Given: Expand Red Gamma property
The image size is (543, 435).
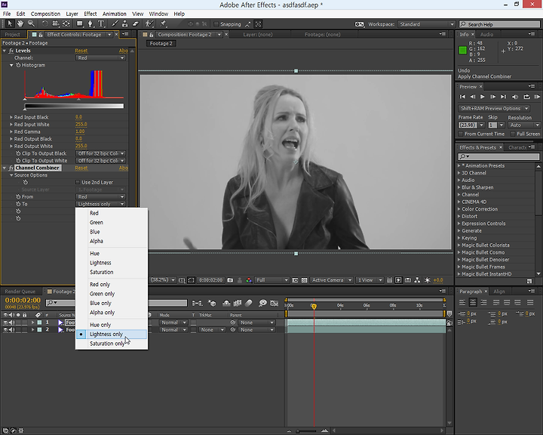Looking at the screenshot, I should point(11,132).
